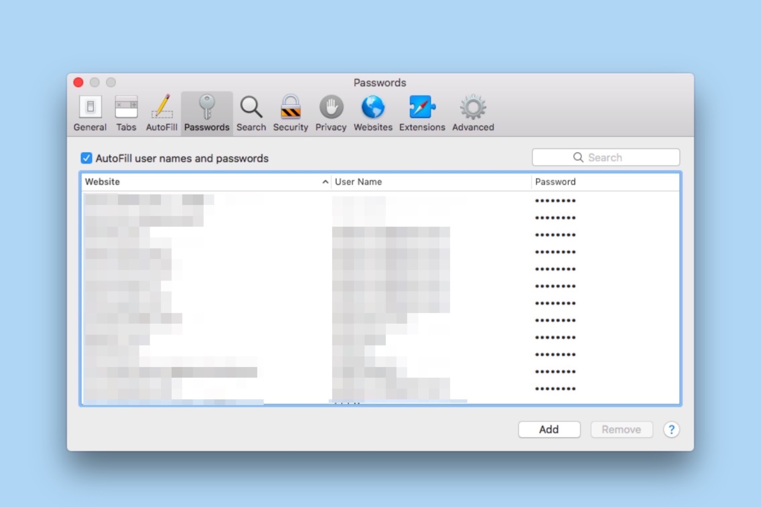761x507 pixels.
Task: Add a new password entry
Action: point(549,429)
